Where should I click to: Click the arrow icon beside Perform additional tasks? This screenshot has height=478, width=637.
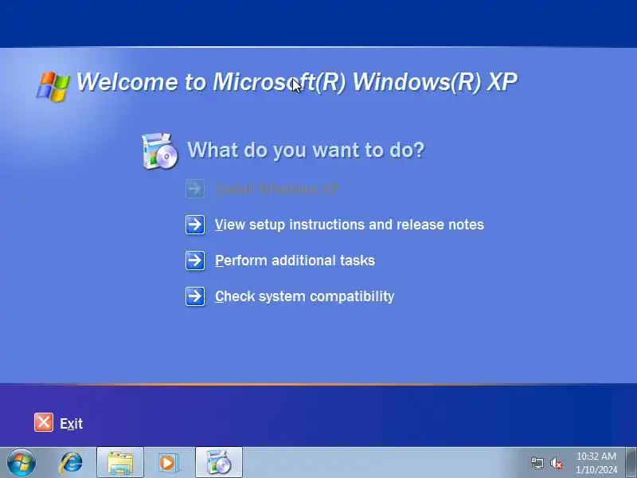click(195, 261)
